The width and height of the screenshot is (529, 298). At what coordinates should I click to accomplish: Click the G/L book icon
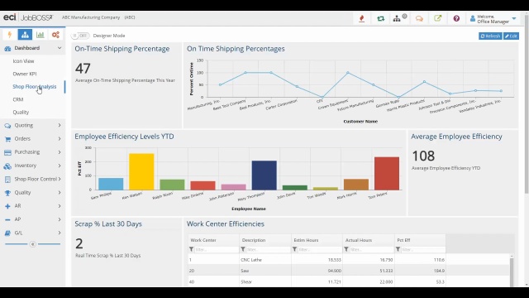[x=7, y=233]
